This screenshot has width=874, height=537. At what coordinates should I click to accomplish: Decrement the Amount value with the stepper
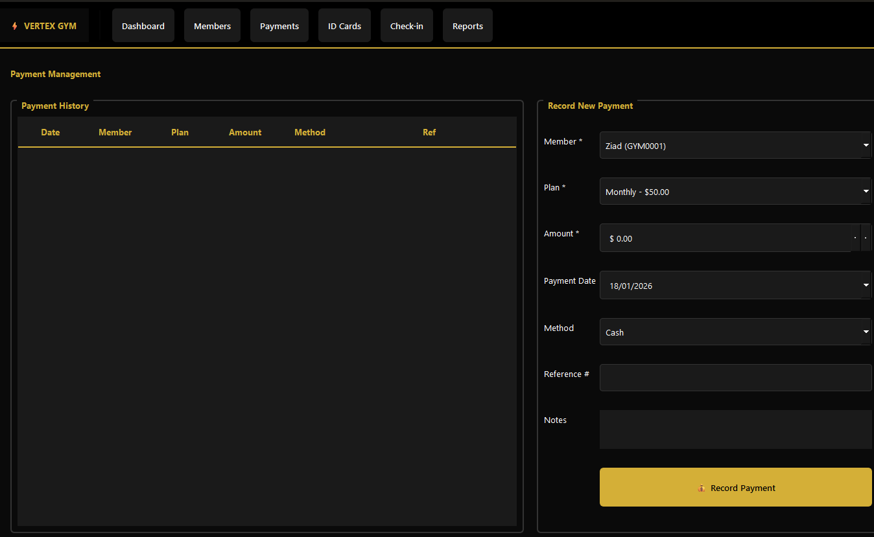866,238
